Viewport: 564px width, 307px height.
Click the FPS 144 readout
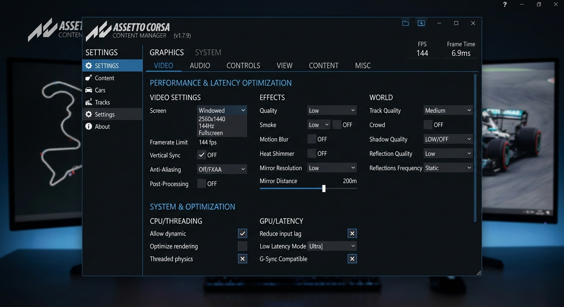[422, 49]
